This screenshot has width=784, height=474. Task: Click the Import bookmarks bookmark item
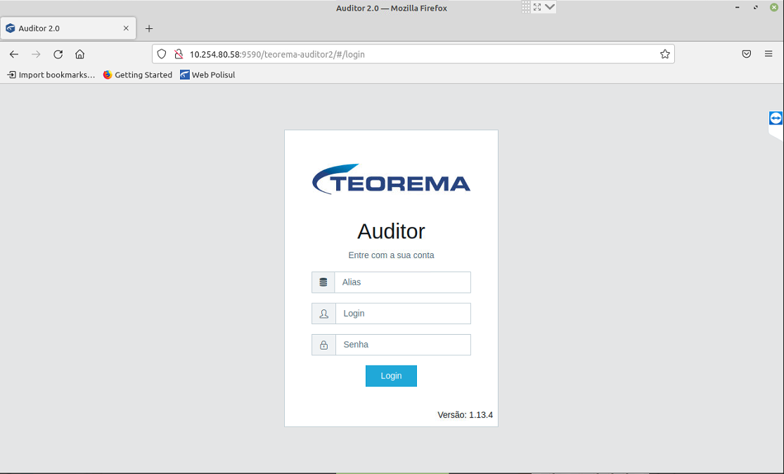(x=51, y=75)
